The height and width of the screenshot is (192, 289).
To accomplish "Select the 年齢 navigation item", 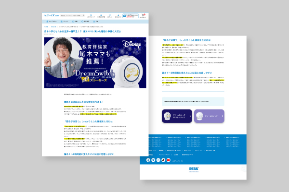I will point(75,22).
